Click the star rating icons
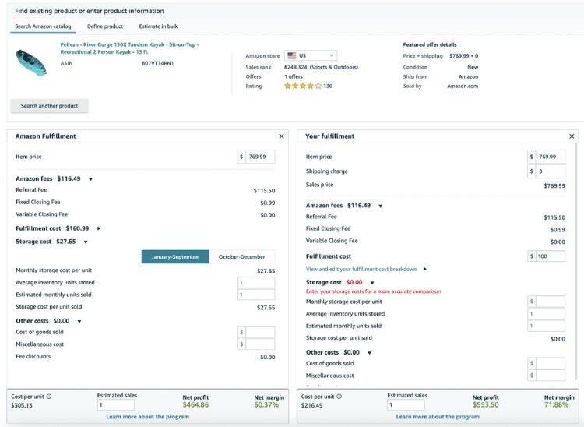 pyautogui.click(x=302, y=86)
